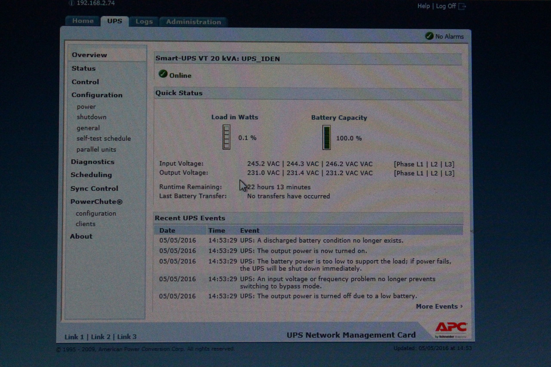Open the self-test schedule page
Image resolution: width=551 pixels, height=367 pixels.
[104, 139]
